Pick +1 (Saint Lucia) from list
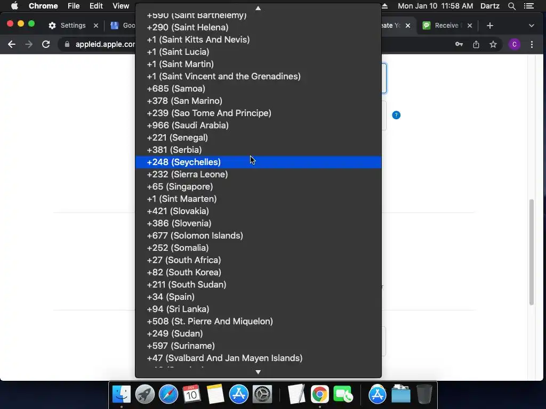The height and width of the screenshot is (409, 546). pos(258,52)
